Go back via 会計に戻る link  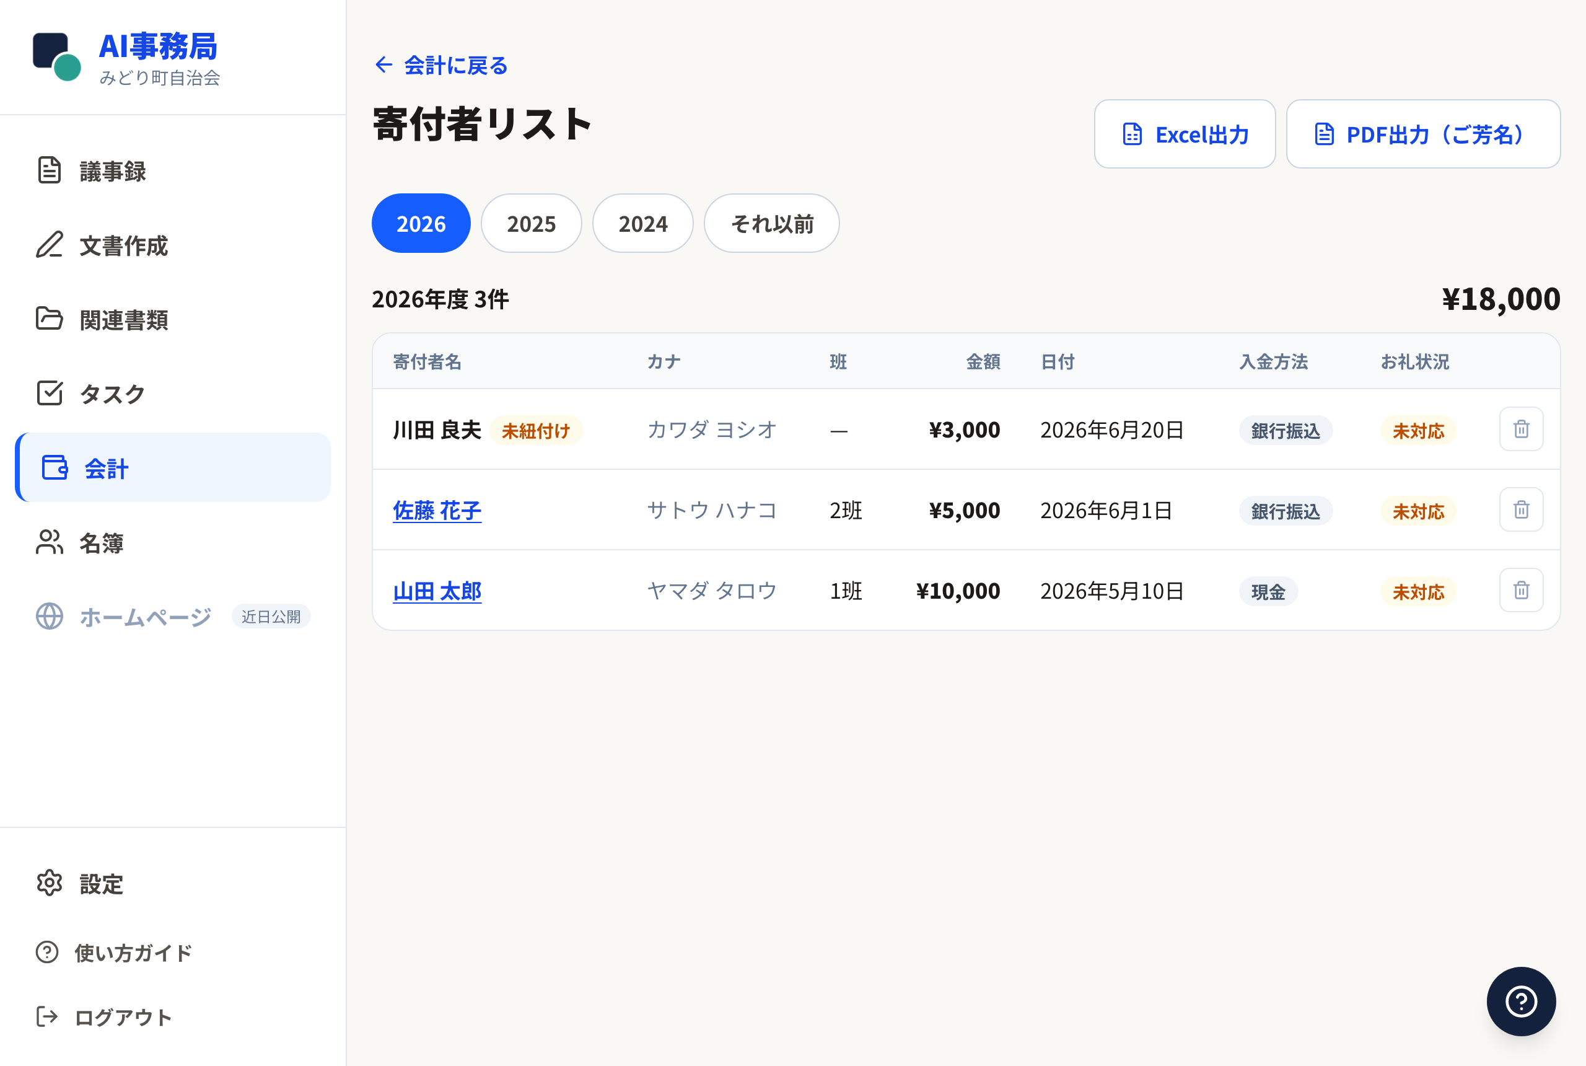pyautogui.click(x=441, y=64)
